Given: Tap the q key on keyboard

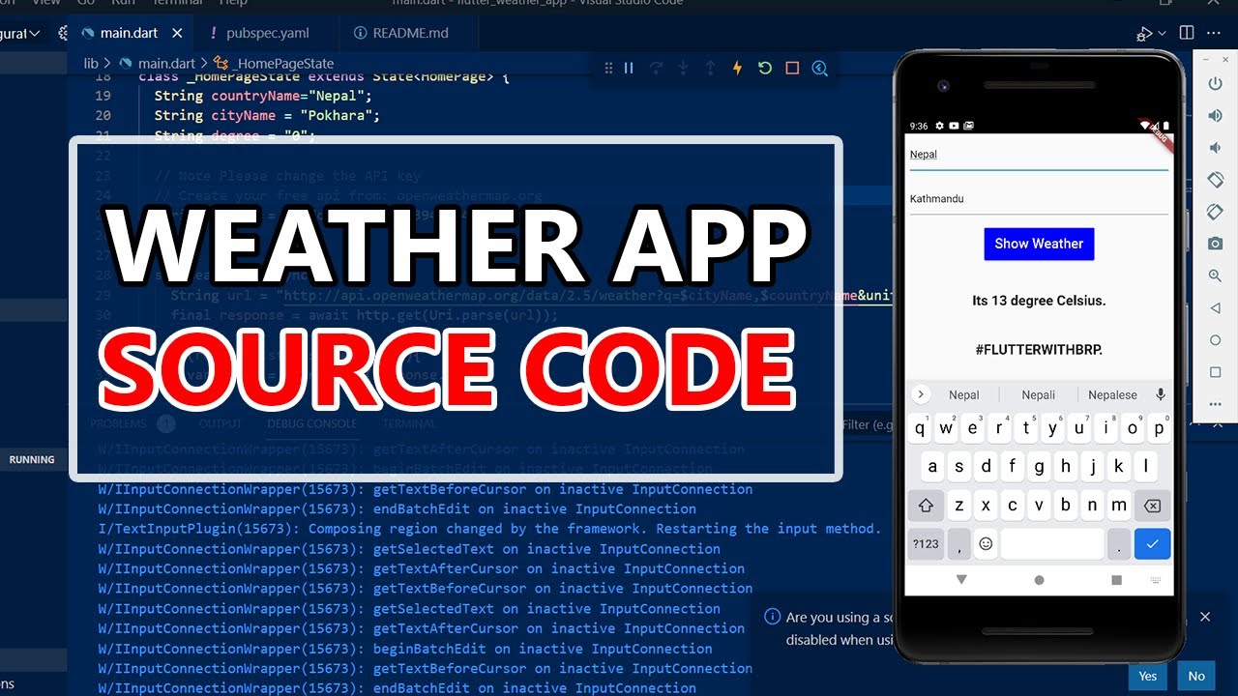Looking at the screenshot, I should [x=919, y=429].
